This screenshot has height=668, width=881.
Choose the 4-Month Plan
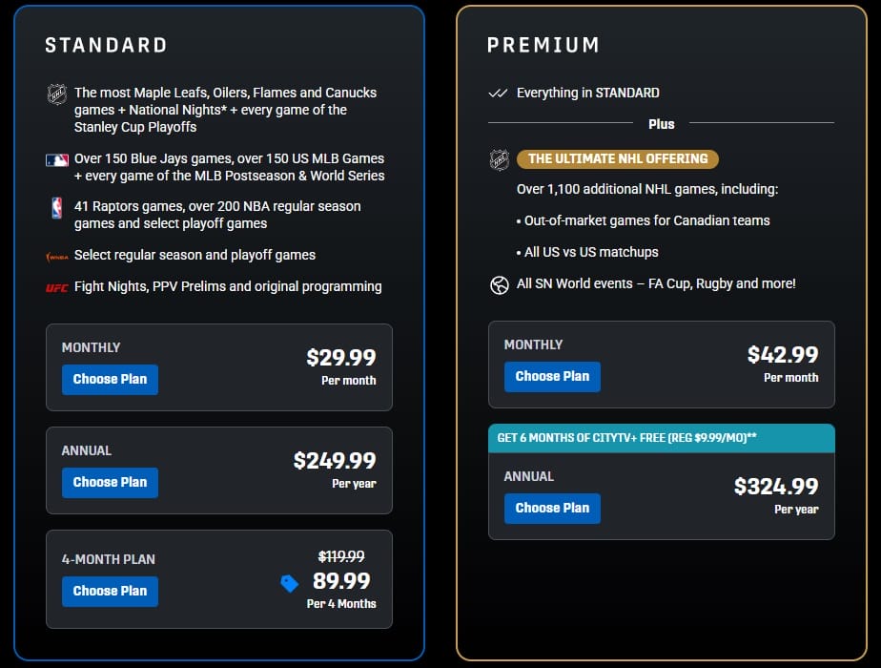110,592
